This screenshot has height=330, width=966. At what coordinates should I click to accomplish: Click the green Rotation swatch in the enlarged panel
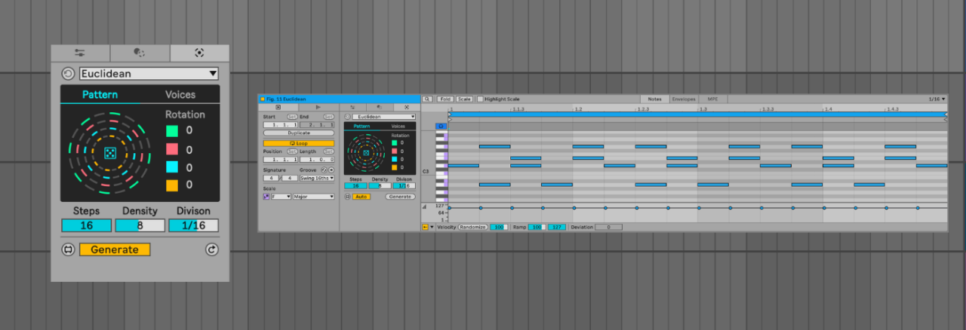172,130
